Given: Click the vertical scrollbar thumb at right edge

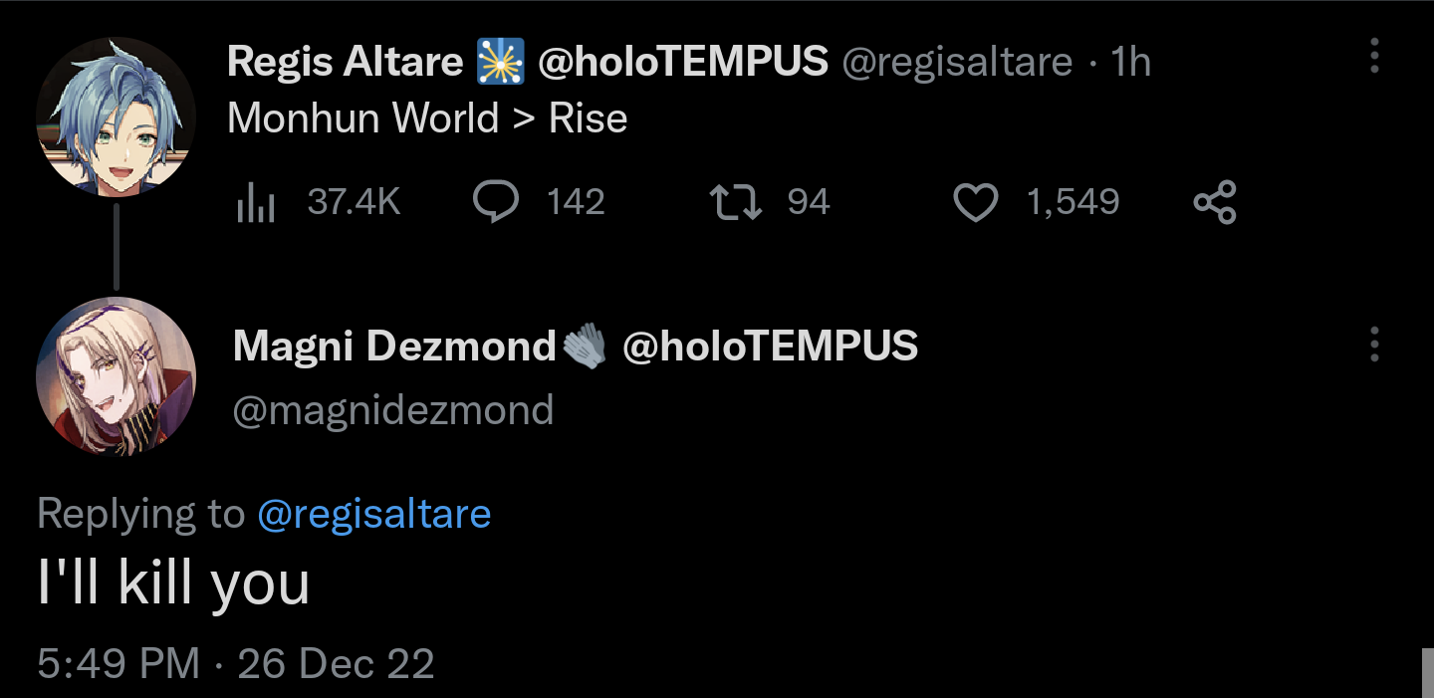Looking at the screenshot, I should [1426, 672].
